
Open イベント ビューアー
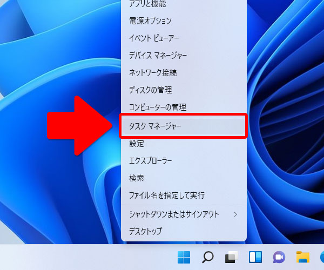[x=184, y=38]
